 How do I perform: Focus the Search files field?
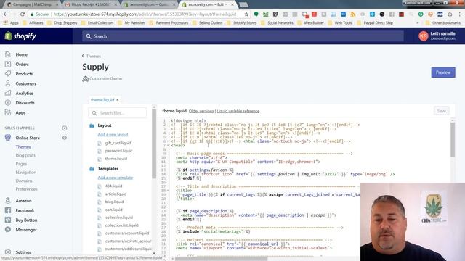(x=117, y=113)
